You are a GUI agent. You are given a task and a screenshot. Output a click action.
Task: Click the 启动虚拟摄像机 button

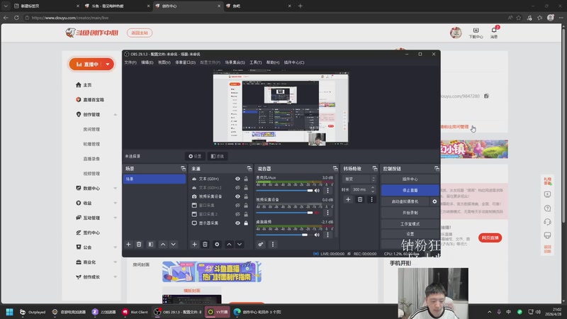click(405, 201)
